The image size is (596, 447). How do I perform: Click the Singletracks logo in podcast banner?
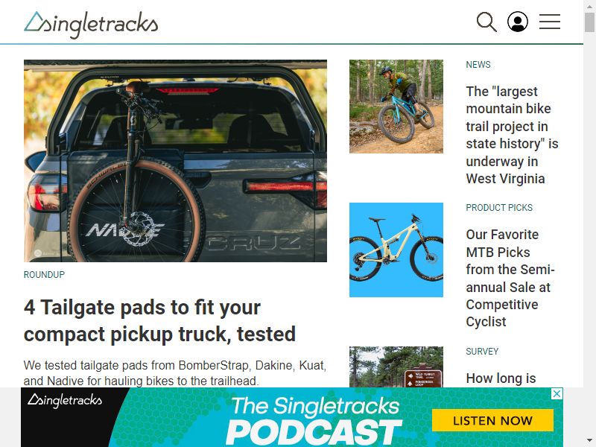65,401
